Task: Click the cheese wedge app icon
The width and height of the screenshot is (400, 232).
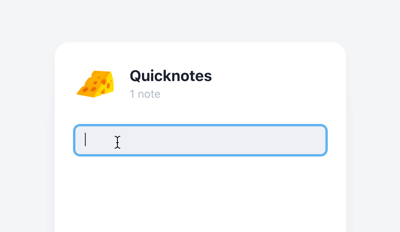Action: pyautogui.click(x=95, y=84)
